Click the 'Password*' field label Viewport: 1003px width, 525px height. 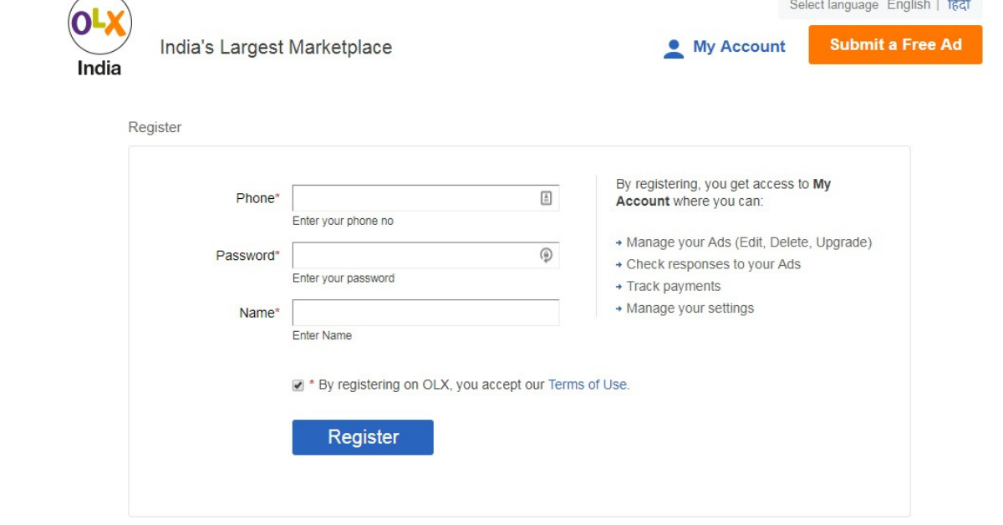coord(247,256)
